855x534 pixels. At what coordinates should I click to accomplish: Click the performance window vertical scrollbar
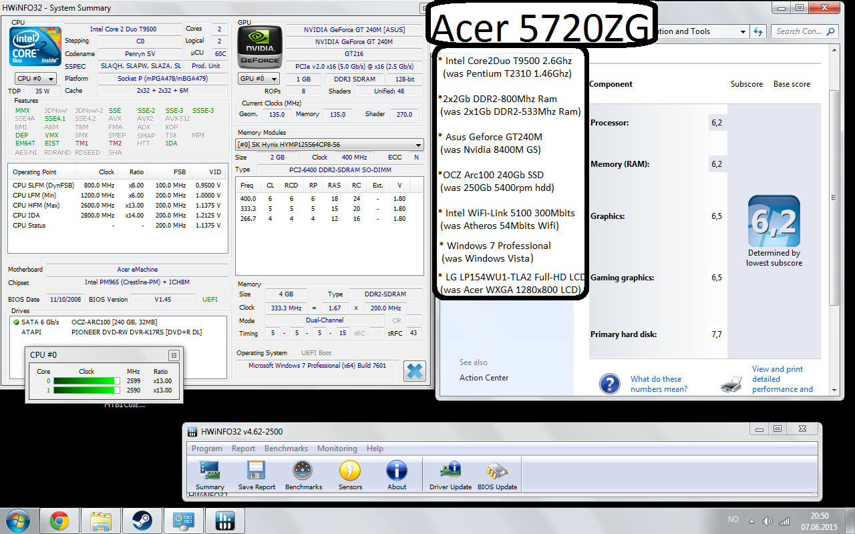[x=834, y=197]
